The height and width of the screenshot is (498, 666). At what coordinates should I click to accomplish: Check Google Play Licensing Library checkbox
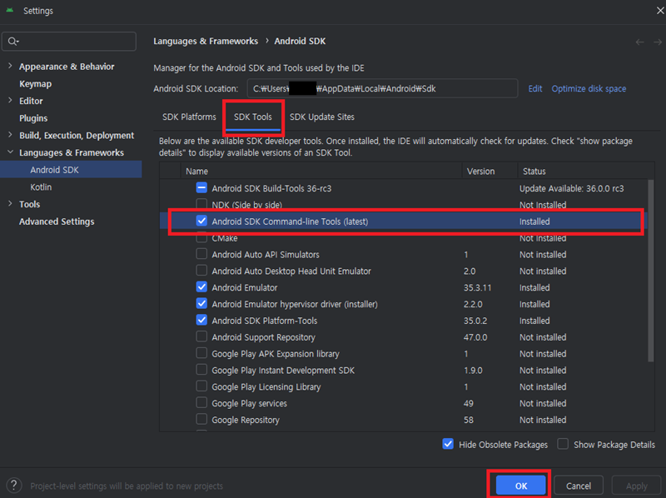coord(201,386)
